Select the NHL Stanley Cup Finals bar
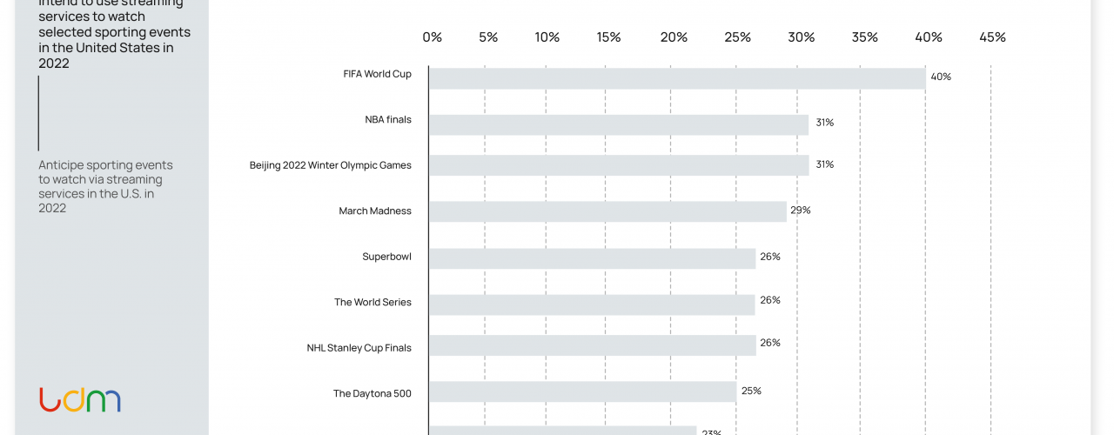Viewport: 1114px width, 435px height. click(592, 345)
